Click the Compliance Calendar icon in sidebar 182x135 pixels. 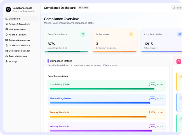pos(7,51)
